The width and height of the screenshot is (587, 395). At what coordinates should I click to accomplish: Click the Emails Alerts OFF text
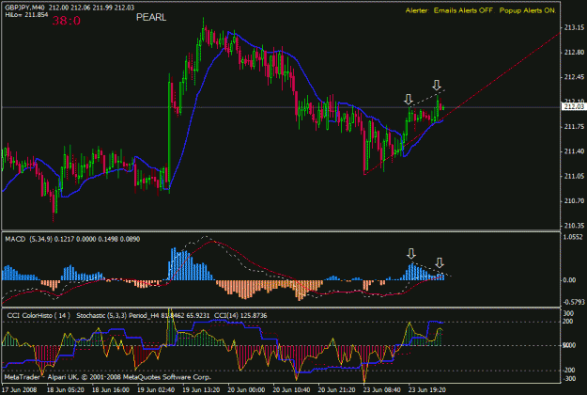click(x=463, y=10)
